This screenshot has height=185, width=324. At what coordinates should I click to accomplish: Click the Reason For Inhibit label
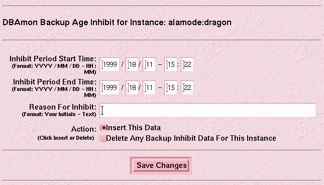(63, 107)
